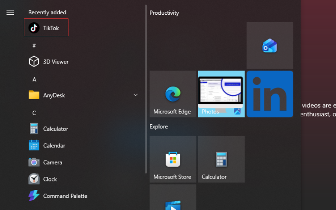Open 3D Viewer app icon

34,61
